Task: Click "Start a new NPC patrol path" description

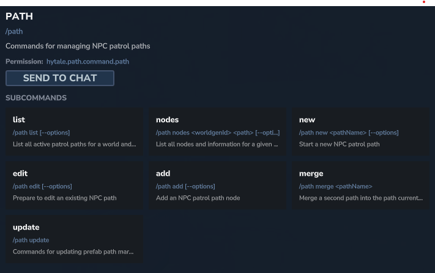Action: 340,144
